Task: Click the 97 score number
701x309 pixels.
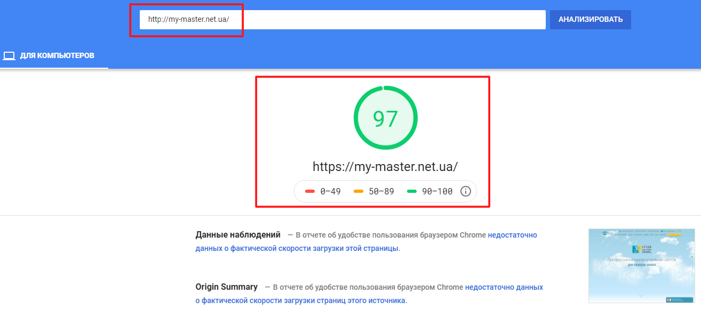Action: coord(386,119)
